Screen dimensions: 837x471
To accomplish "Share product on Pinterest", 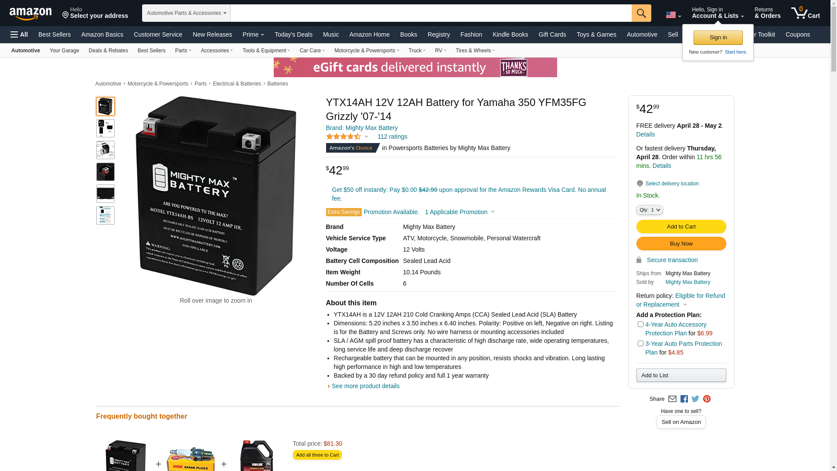I will click(707, 399).
